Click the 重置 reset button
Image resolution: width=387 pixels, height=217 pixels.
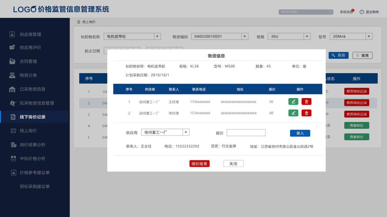[x=362, y=55]
